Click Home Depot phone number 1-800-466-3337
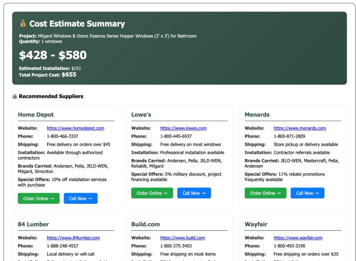Screen dimensions: 356x261 [x=62, y=136]
